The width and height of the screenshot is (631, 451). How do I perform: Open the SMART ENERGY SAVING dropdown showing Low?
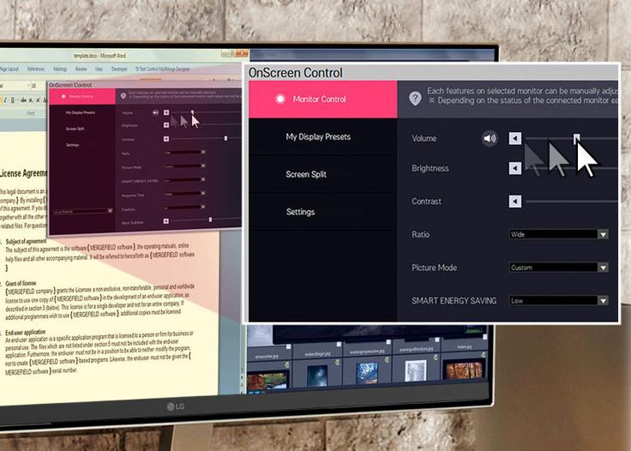559,301
